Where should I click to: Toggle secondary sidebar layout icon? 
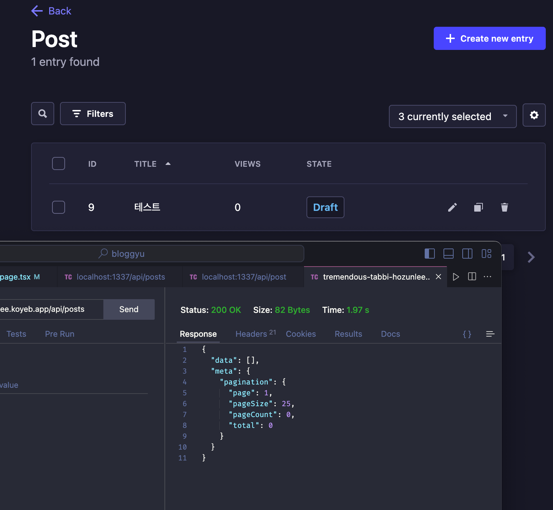click(x=467, y=254)
